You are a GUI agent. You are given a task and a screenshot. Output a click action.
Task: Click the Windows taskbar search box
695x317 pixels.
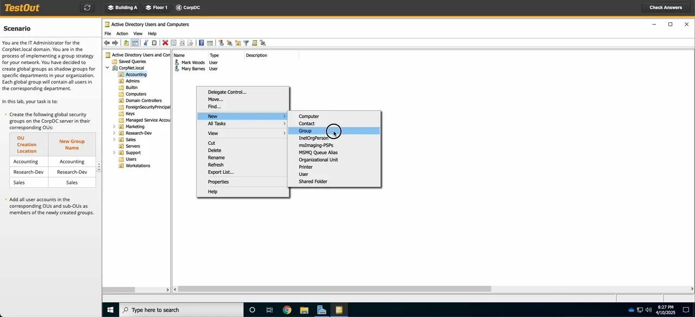(181, 310)
